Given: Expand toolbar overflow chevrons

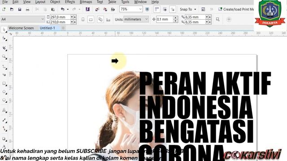Looking at the screenshot, I should pyautogui.click(x=211, y=9).
